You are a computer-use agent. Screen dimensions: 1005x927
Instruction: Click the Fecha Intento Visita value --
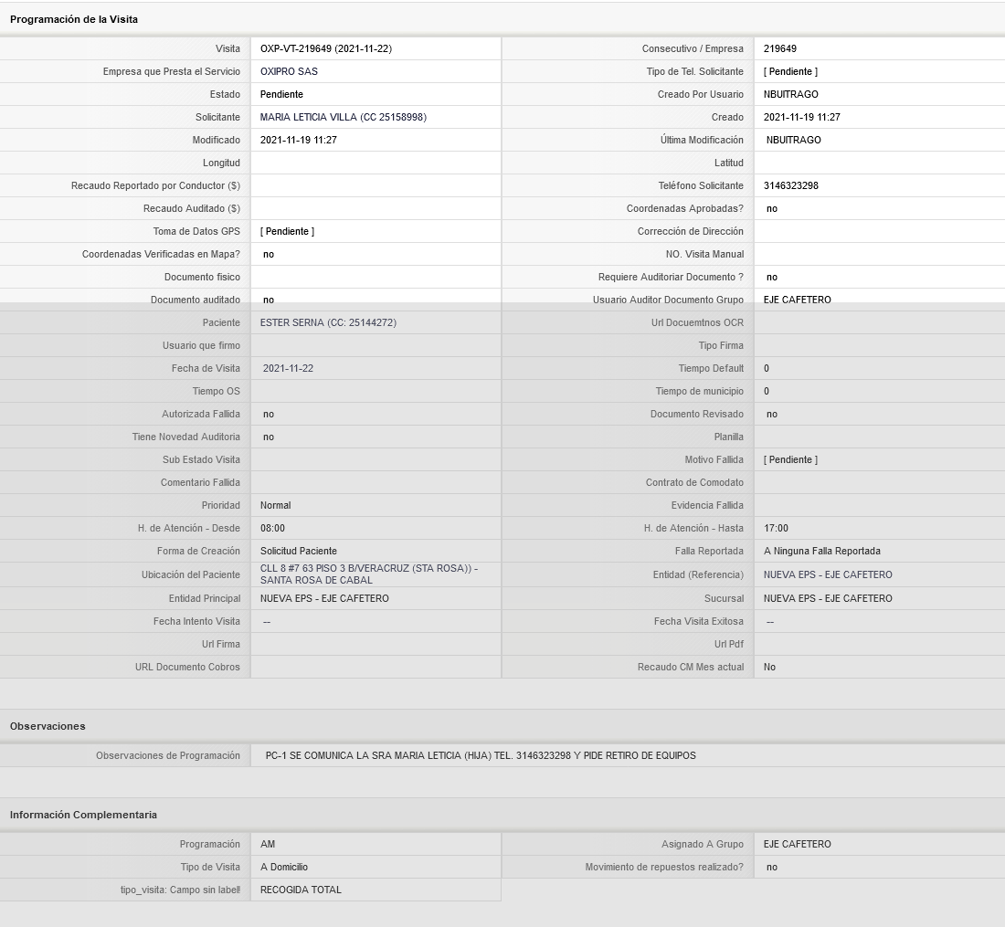pos(267,621)
